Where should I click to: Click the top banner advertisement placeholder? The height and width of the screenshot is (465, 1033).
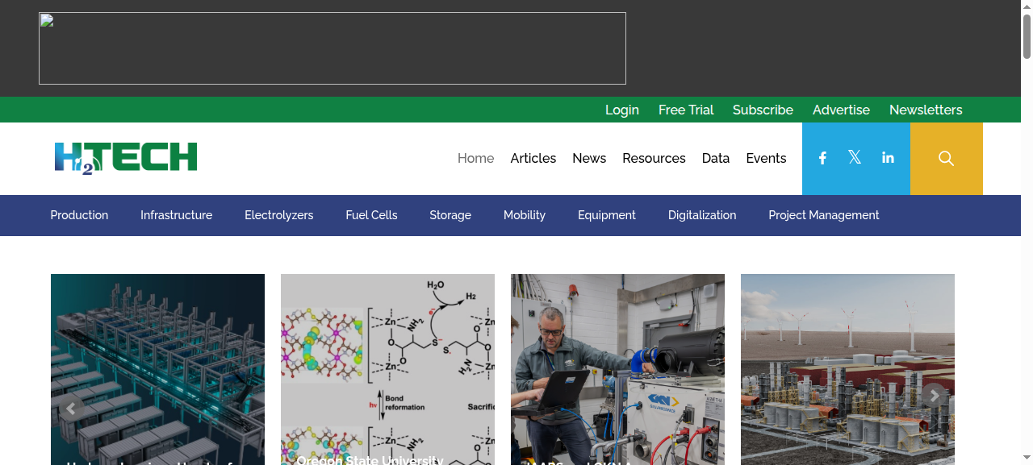[x=332, y=48]
